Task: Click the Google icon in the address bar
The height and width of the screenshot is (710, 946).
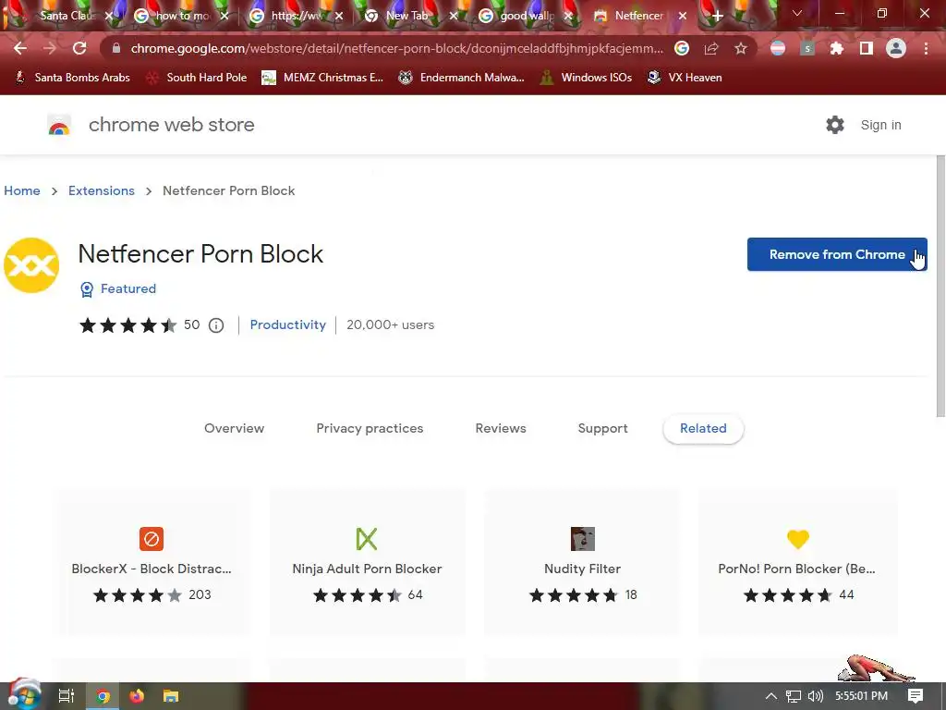Action: [x=682, y=48]
